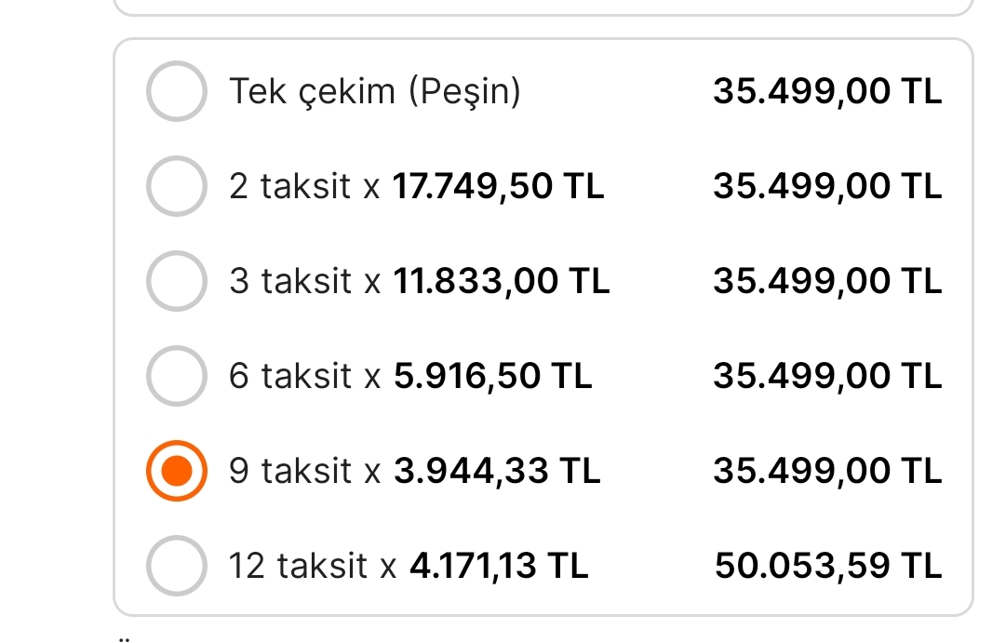Click the 5.916,50 TL installment amount
Image resolution: width=992 pixels, height=643 pixels.
[492, 376]
